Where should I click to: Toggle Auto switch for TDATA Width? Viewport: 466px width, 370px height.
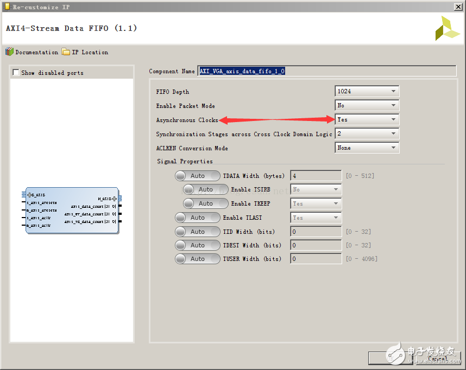click(x=197, y=176)
